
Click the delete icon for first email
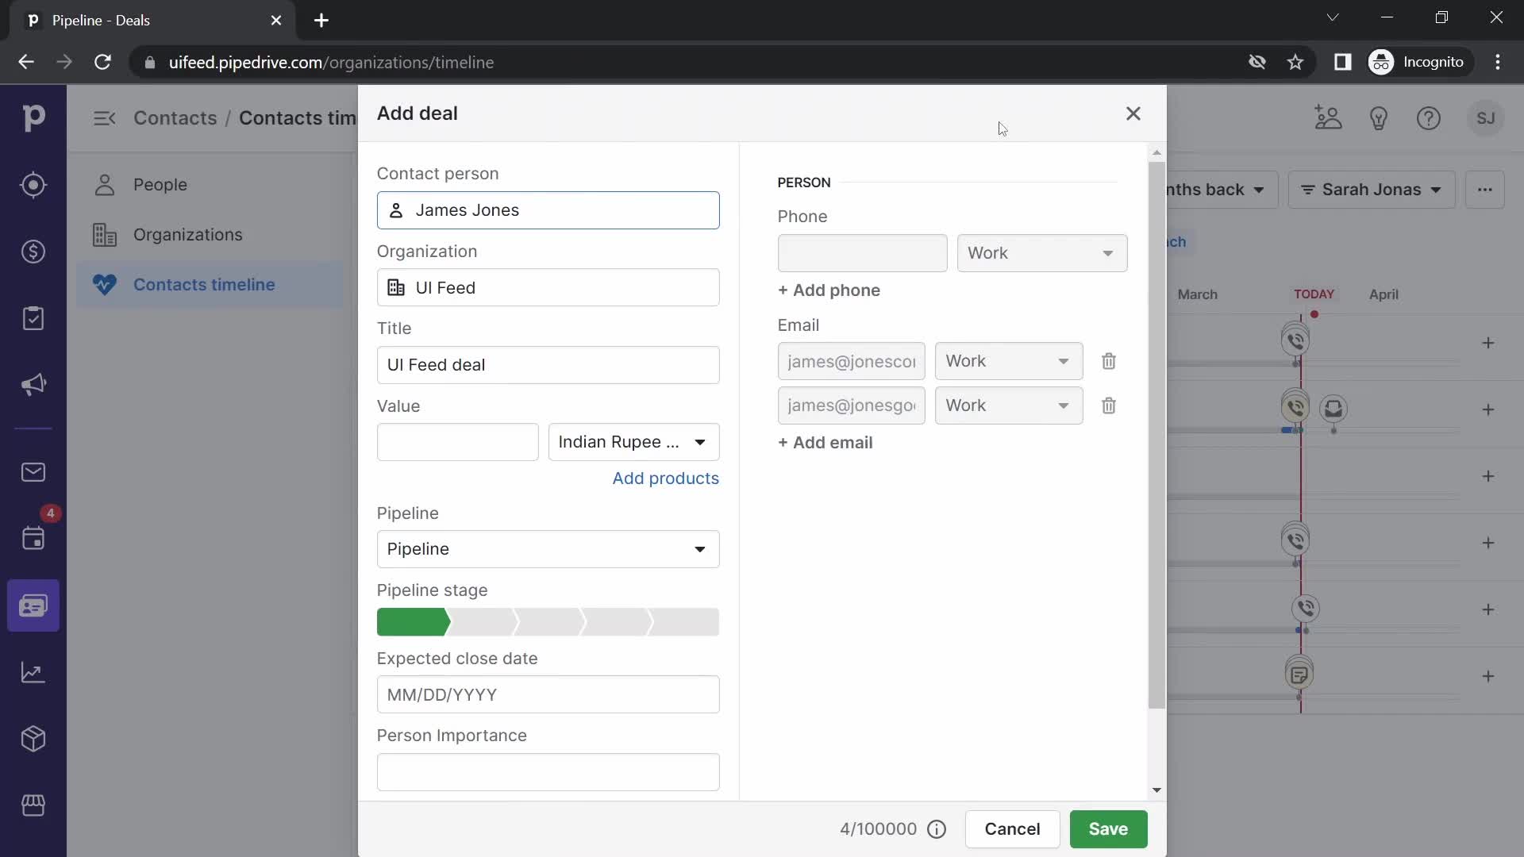[x=1110, y=360]
